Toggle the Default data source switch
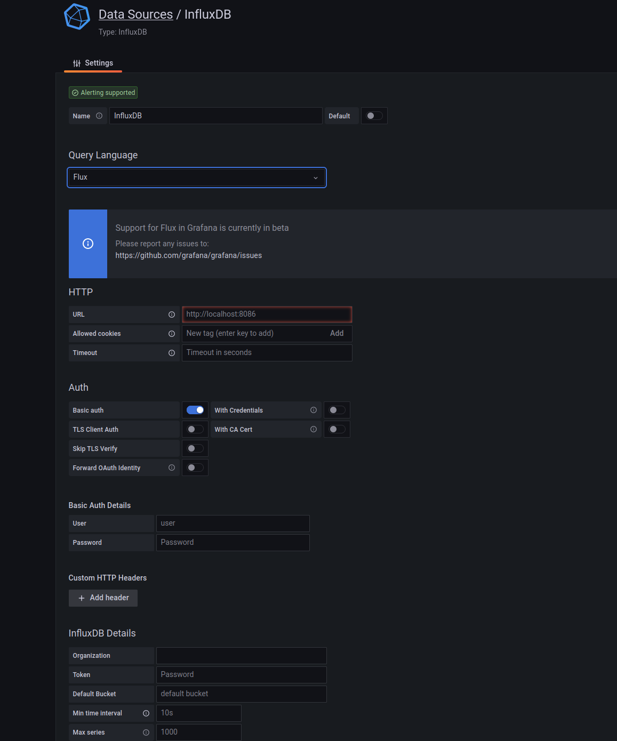 [374, 116]
